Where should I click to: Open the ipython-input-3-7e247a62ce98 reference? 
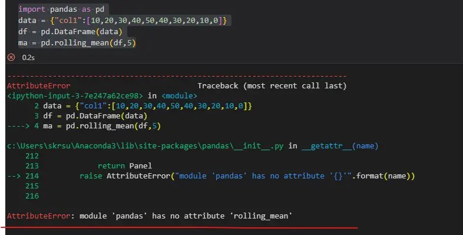click(x=75, y=95)
